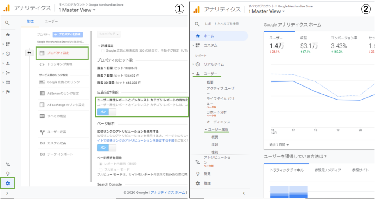Image resolution: width=377 pixels, height=199 pixels.
Task: Open 発見 in the right navigation
Action: coord(207,174)
